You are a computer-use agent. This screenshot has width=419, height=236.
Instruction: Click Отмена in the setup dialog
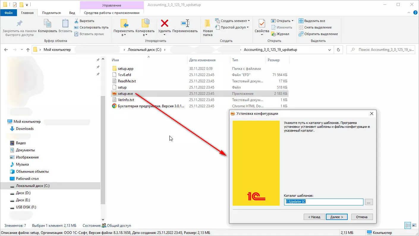[362, 217]
